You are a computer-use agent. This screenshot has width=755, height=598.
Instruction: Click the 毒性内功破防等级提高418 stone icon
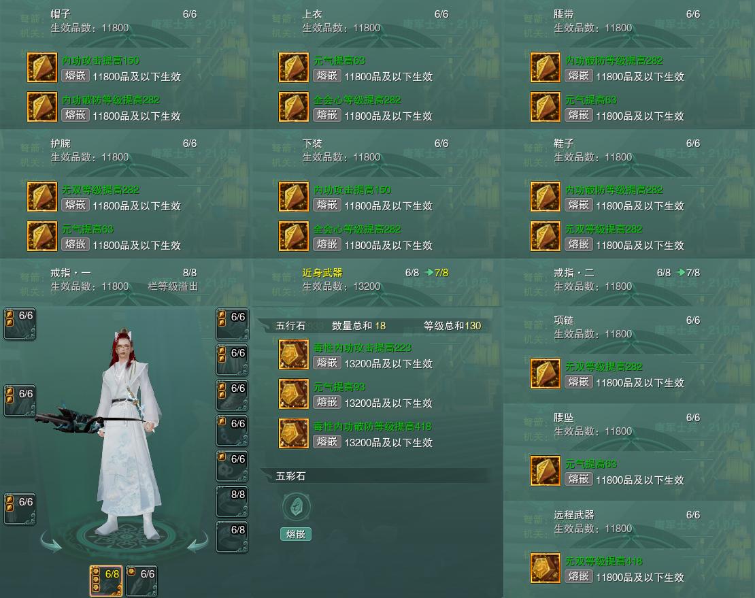tap(294, 433)
